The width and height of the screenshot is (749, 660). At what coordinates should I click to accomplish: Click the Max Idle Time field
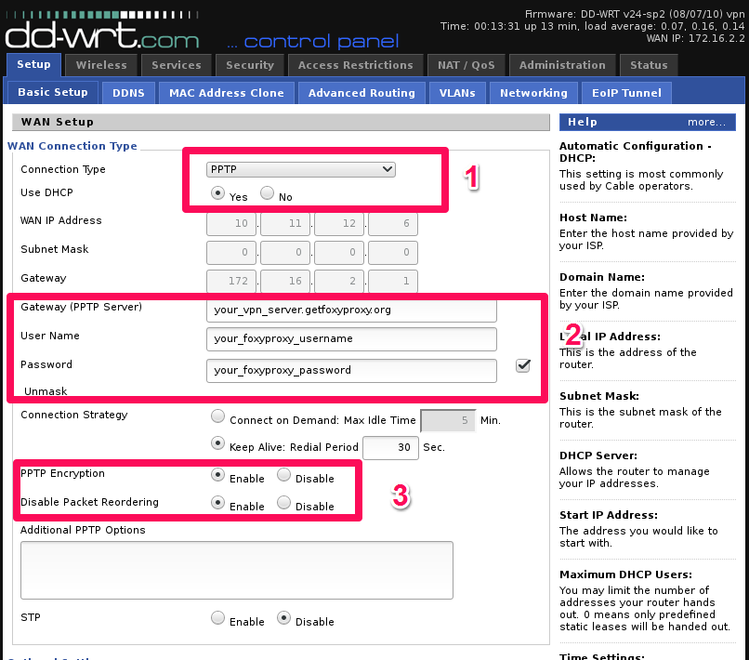coord(448,420)
